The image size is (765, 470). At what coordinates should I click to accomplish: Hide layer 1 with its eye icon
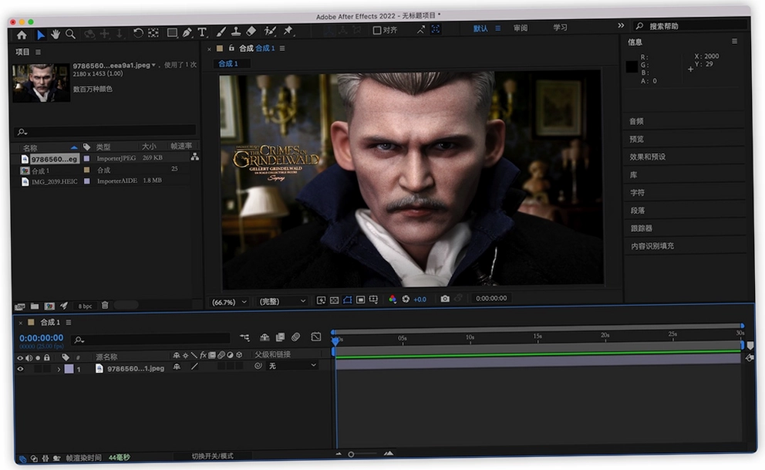coord(20,369)
